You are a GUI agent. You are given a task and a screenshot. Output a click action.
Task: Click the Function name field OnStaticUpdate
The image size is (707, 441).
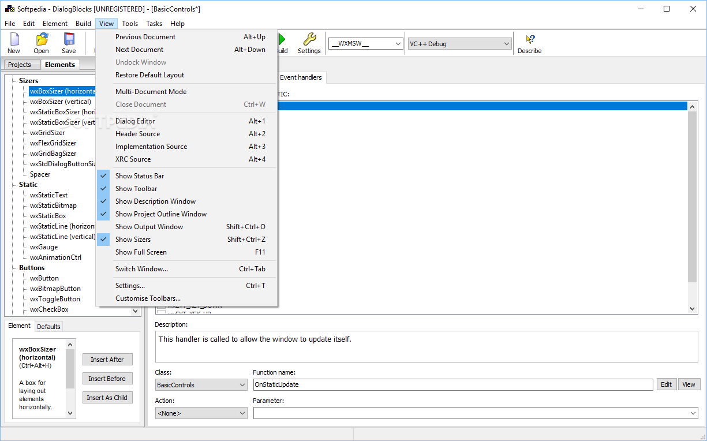click(453, 384)
